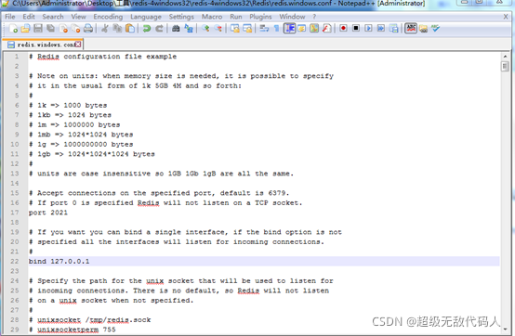Save the current recorded macro icon
This screenshot has width=515, height=336.
pyautogui.click(x=393, y=29)
